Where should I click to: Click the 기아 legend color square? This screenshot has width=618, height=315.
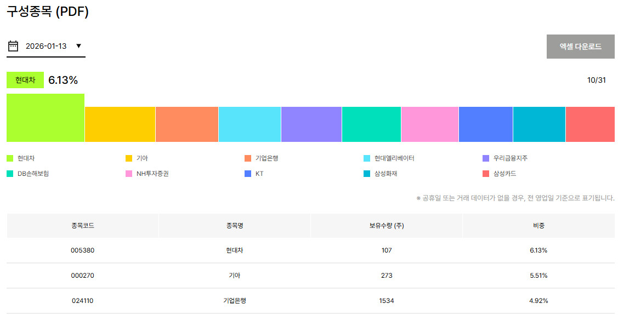click(x=129, y=158)
